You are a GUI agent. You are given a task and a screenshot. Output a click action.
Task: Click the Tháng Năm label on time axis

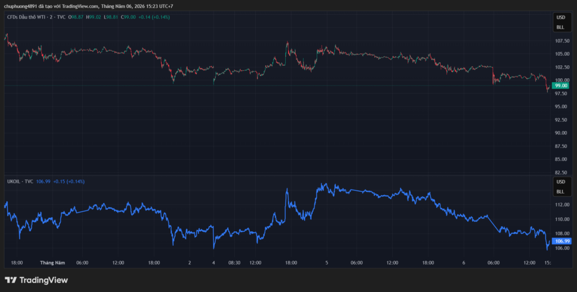(x=52, y=263)
